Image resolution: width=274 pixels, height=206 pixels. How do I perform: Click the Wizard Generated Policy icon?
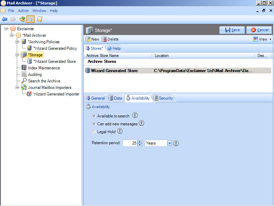29,48
